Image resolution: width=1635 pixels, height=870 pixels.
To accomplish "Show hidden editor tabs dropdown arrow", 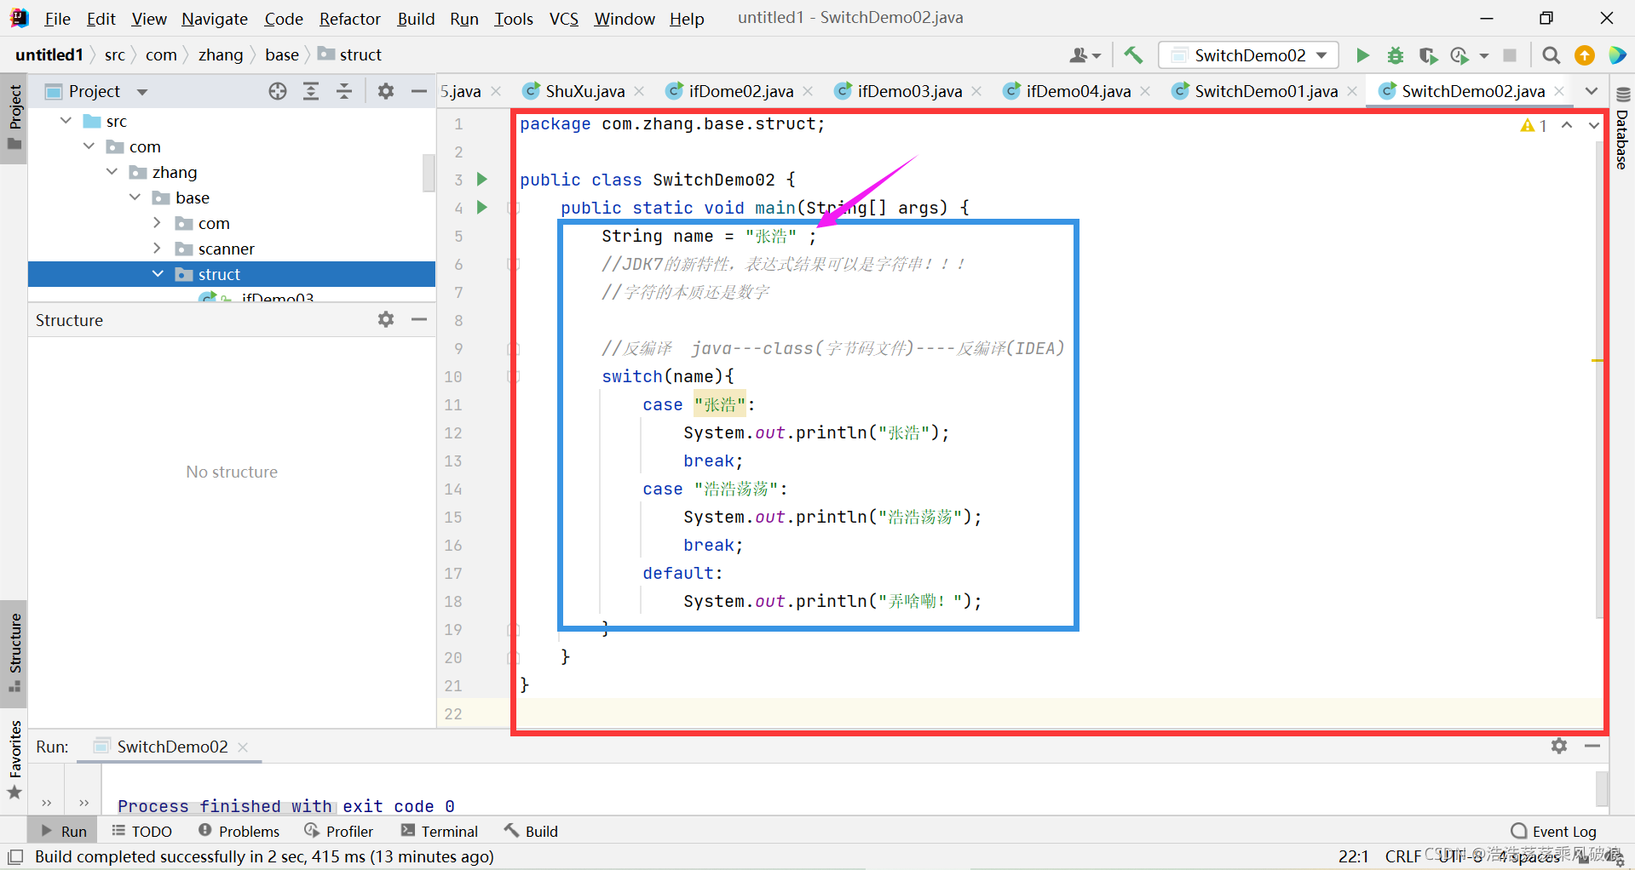I will 1592,91.
